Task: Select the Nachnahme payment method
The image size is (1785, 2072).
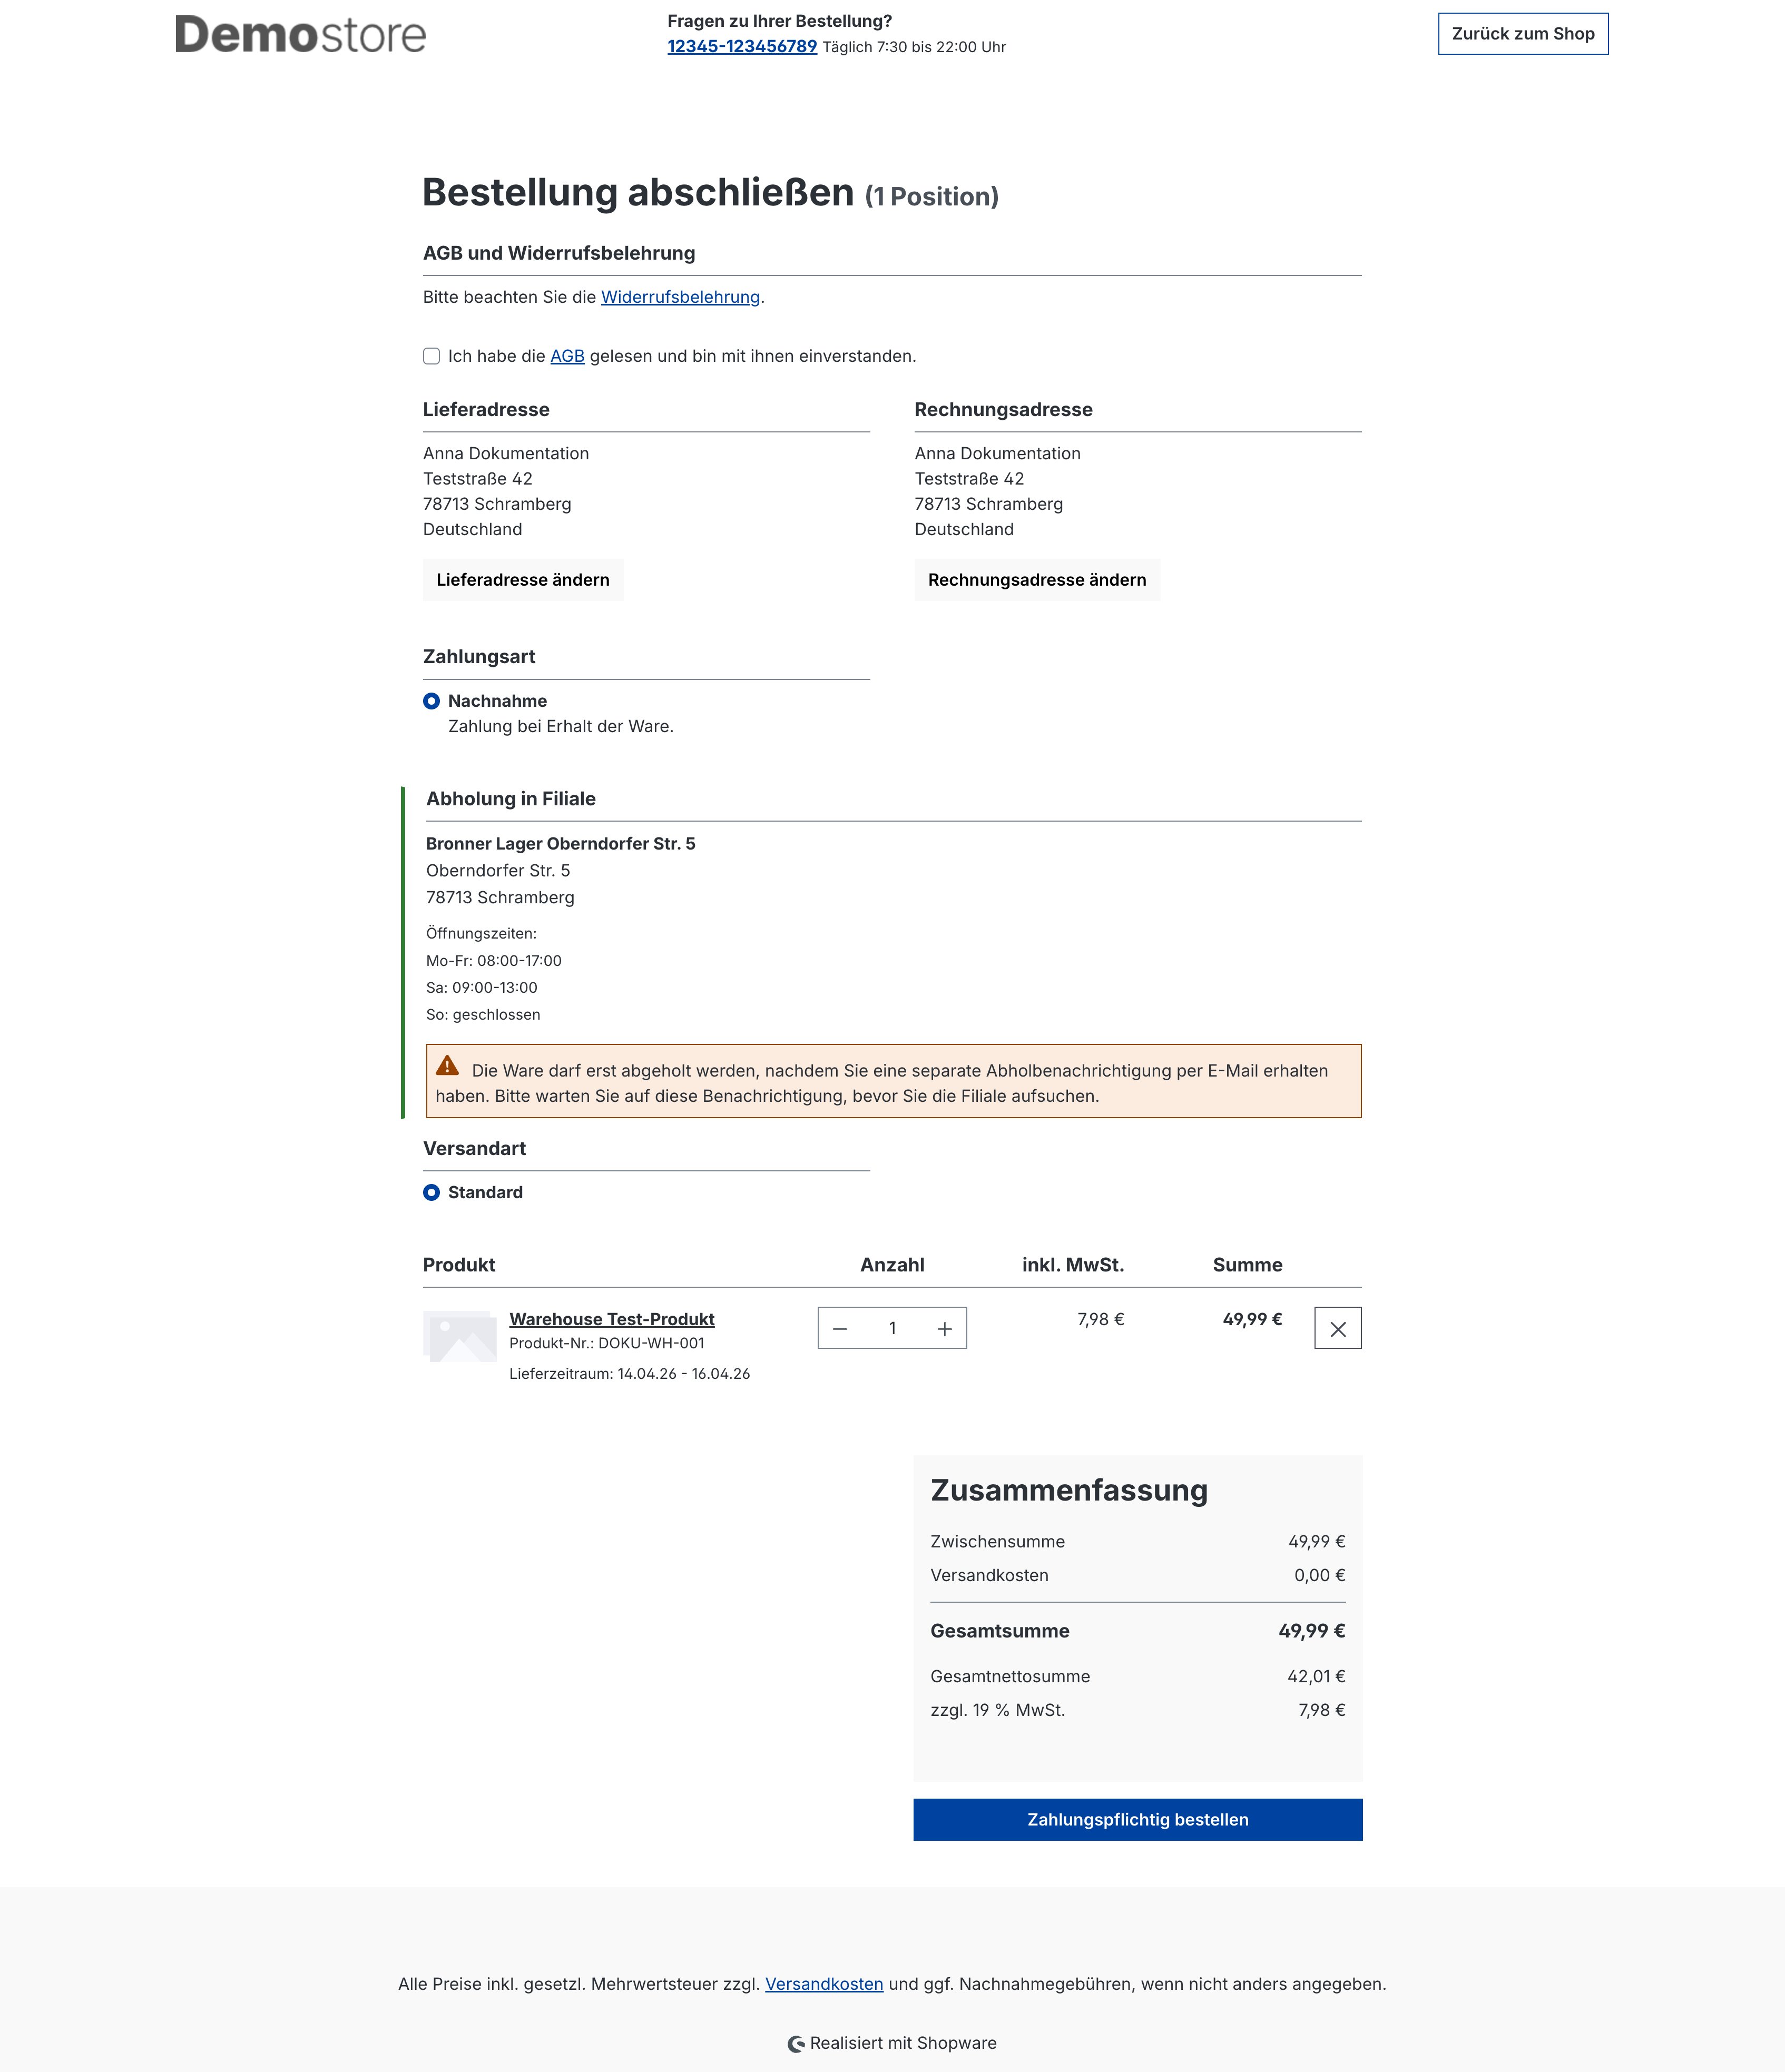Action: pos(496,701)
